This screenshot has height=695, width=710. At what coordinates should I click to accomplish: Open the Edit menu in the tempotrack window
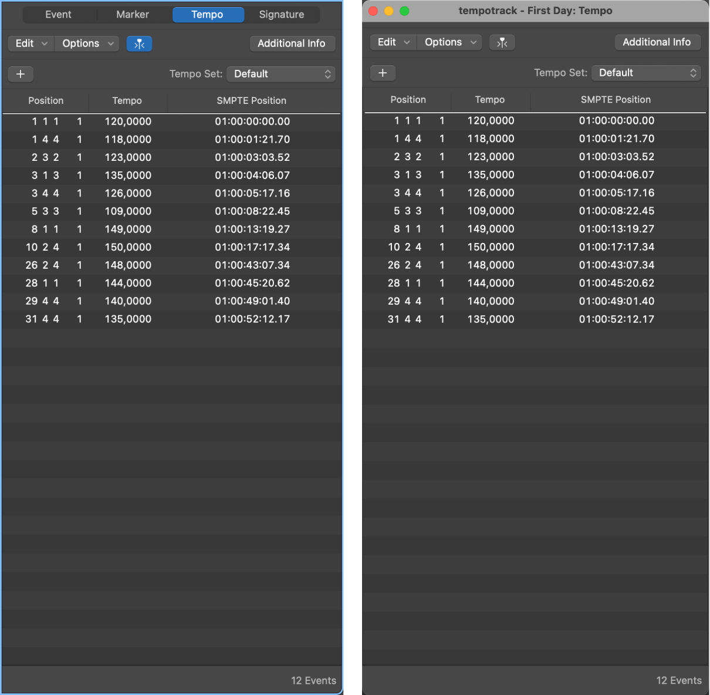point(392,42)
